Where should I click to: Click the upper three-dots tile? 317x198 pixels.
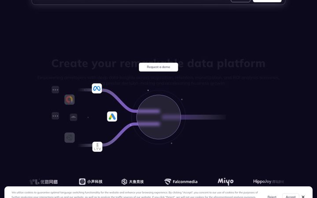pyautogui.click(x=55, y=90)
